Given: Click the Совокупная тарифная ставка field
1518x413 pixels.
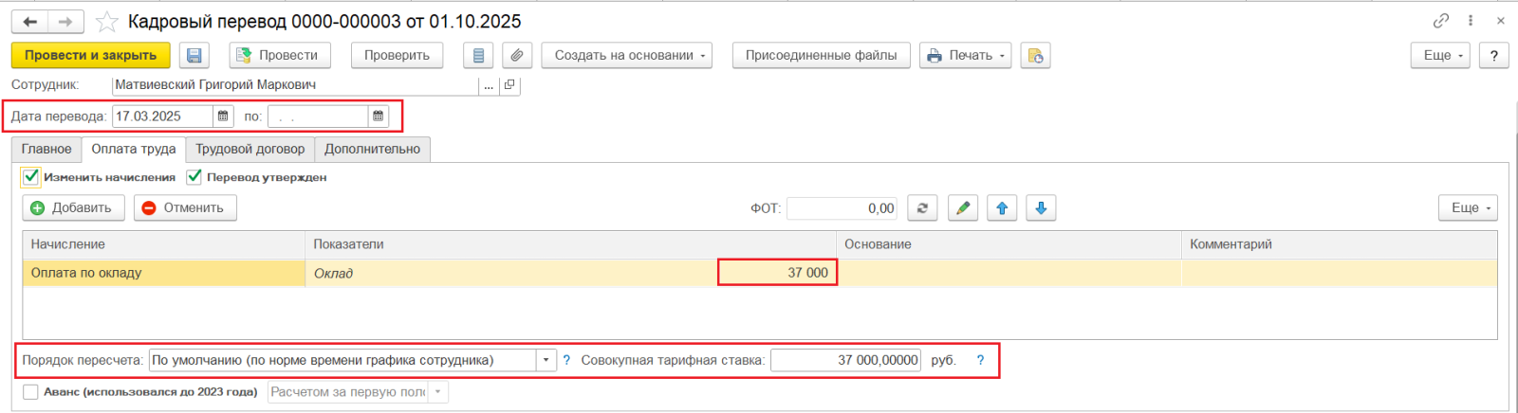Looking at the screenshot, I should click(x=844, y=361).
